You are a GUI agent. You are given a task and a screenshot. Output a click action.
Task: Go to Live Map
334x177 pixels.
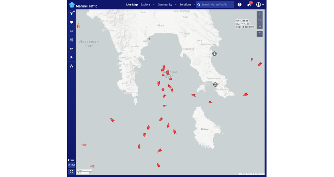coord(132,4)
